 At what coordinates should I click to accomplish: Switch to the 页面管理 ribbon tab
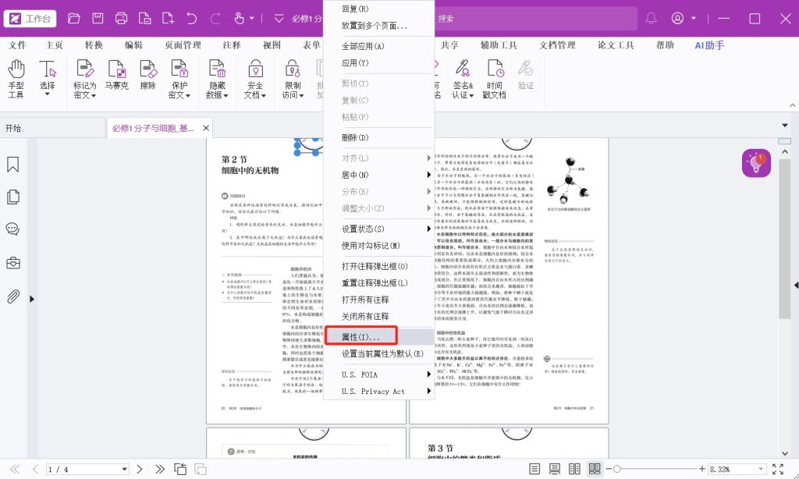click(183, 45)
